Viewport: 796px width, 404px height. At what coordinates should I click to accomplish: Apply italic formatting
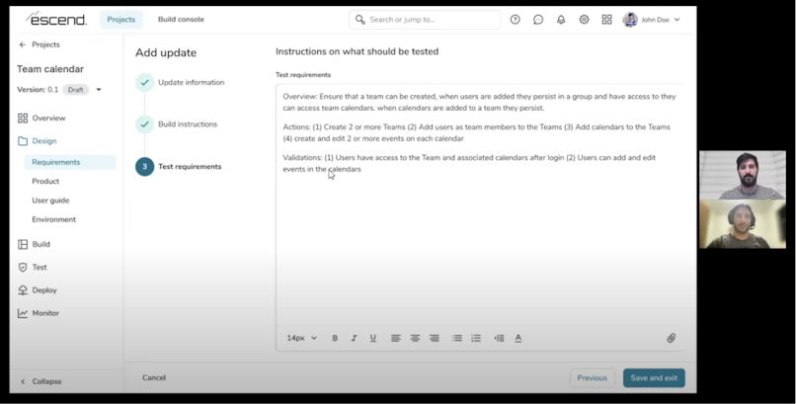[354, 338]
